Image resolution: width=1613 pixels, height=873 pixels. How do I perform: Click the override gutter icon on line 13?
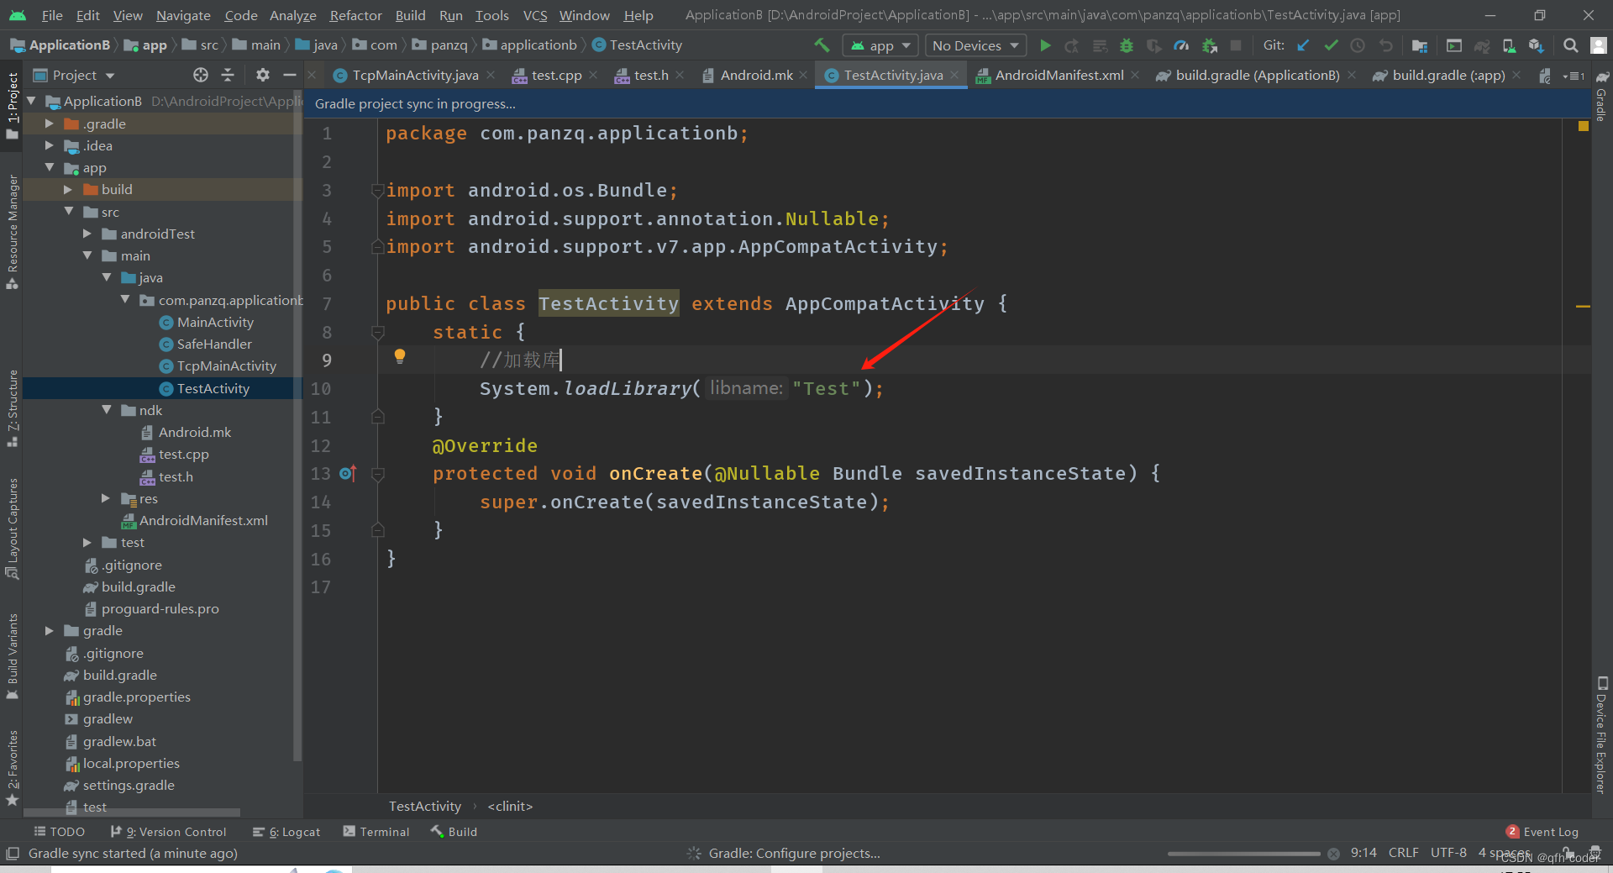pos(348,474)
